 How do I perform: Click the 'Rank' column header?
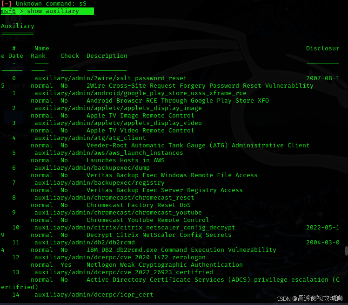pos(38,56)
